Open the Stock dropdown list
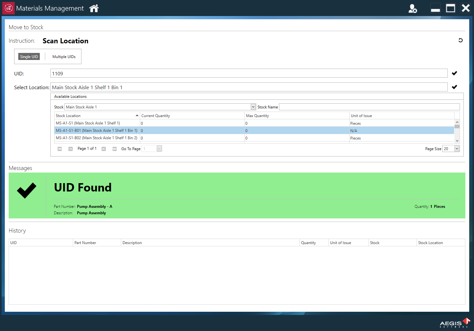 tap(253, 107)
